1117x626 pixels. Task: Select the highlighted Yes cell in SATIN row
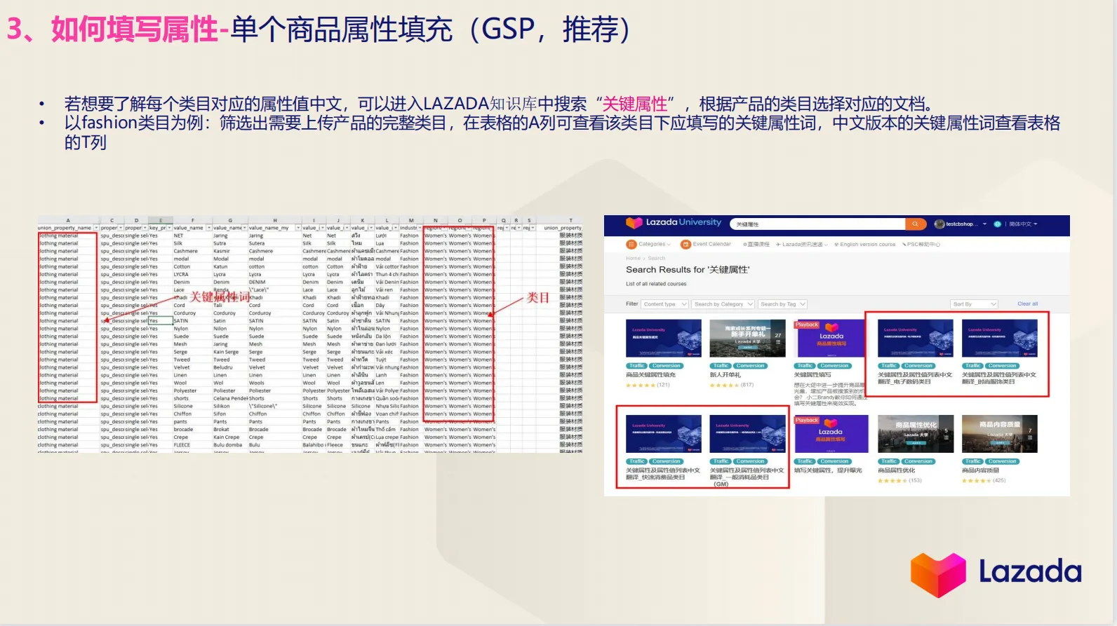click(x=160, y=321)
